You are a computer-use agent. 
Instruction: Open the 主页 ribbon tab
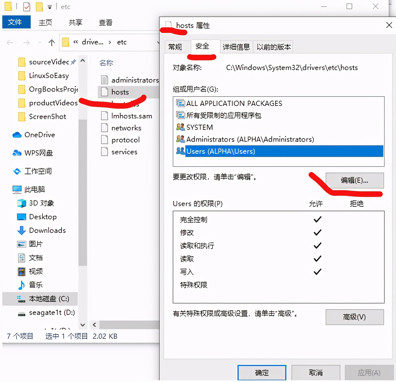[x=45, y=22]
